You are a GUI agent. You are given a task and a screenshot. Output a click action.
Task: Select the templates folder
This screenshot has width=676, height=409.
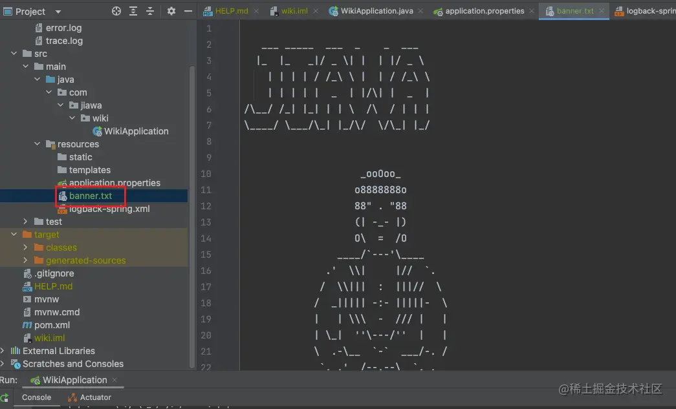[90, 170]
